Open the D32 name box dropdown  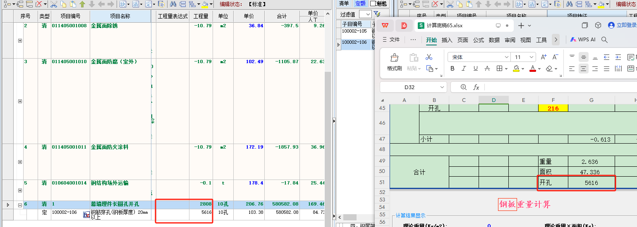click(442, 87)
